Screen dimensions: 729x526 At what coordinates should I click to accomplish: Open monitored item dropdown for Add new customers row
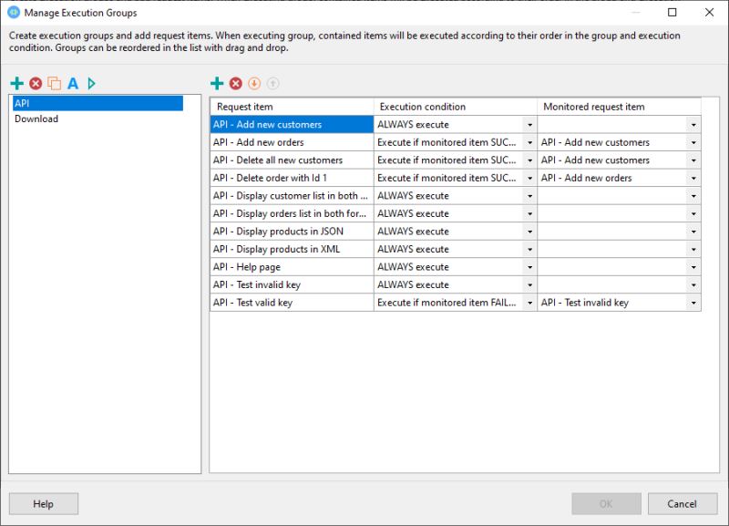pyautogui.click(x=693, y=125)
